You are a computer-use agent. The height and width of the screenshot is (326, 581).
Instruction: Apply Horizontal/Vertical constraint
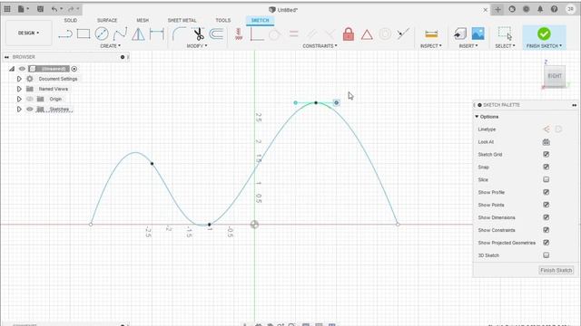(239, 34)
